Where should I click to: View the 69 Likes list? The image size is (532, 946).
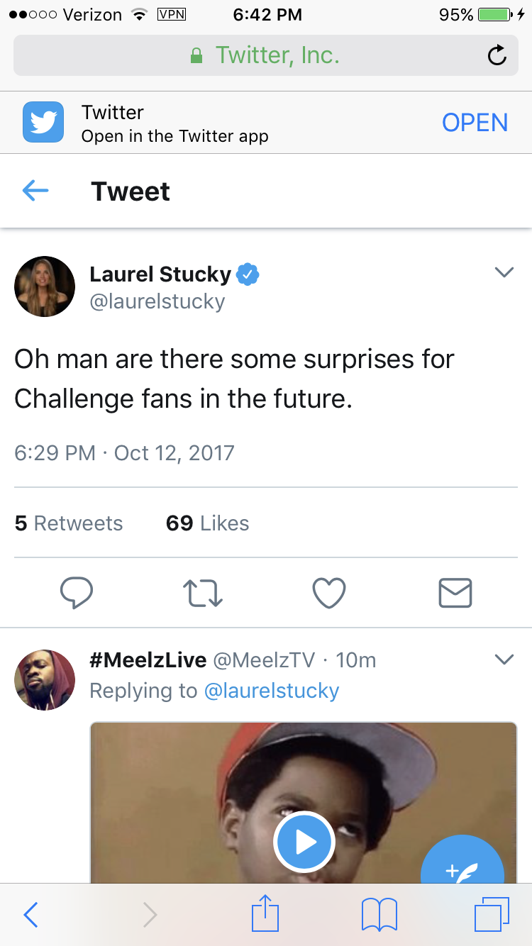point(208,523)
